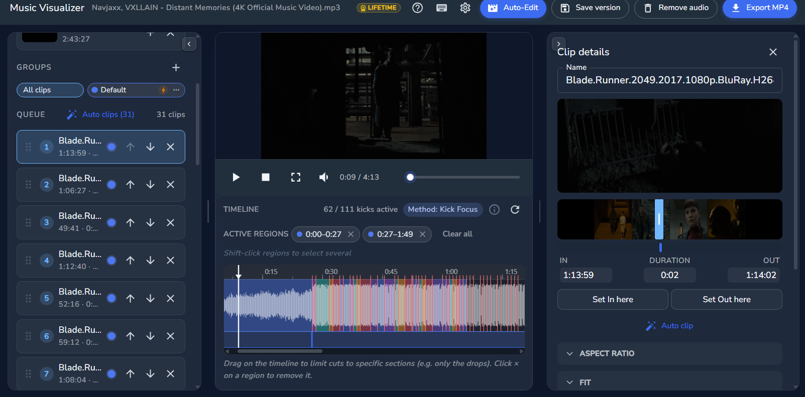Viewport: 805px width, 397px height.
Task: Click Clear all active regions
Action: (x=457, y=234)
